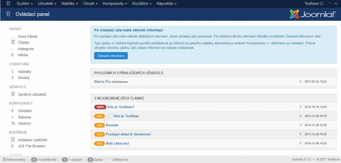Open JCE File Browser
This screenshot has height=163, width=341.
pyautogui.click(x=32, y=146)
